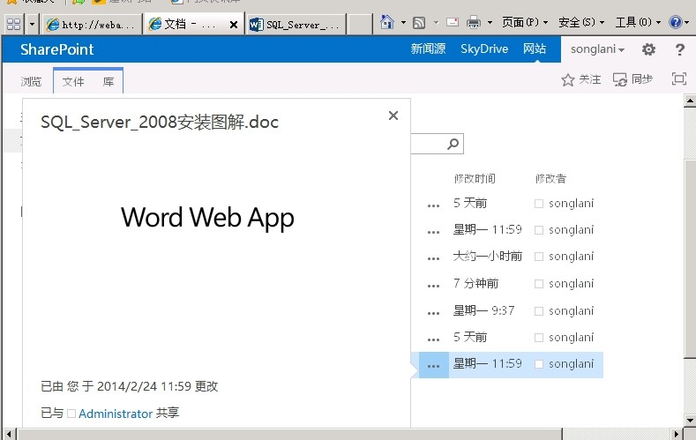Expand the Home button dropdown arrow

(x=403, y=22)
